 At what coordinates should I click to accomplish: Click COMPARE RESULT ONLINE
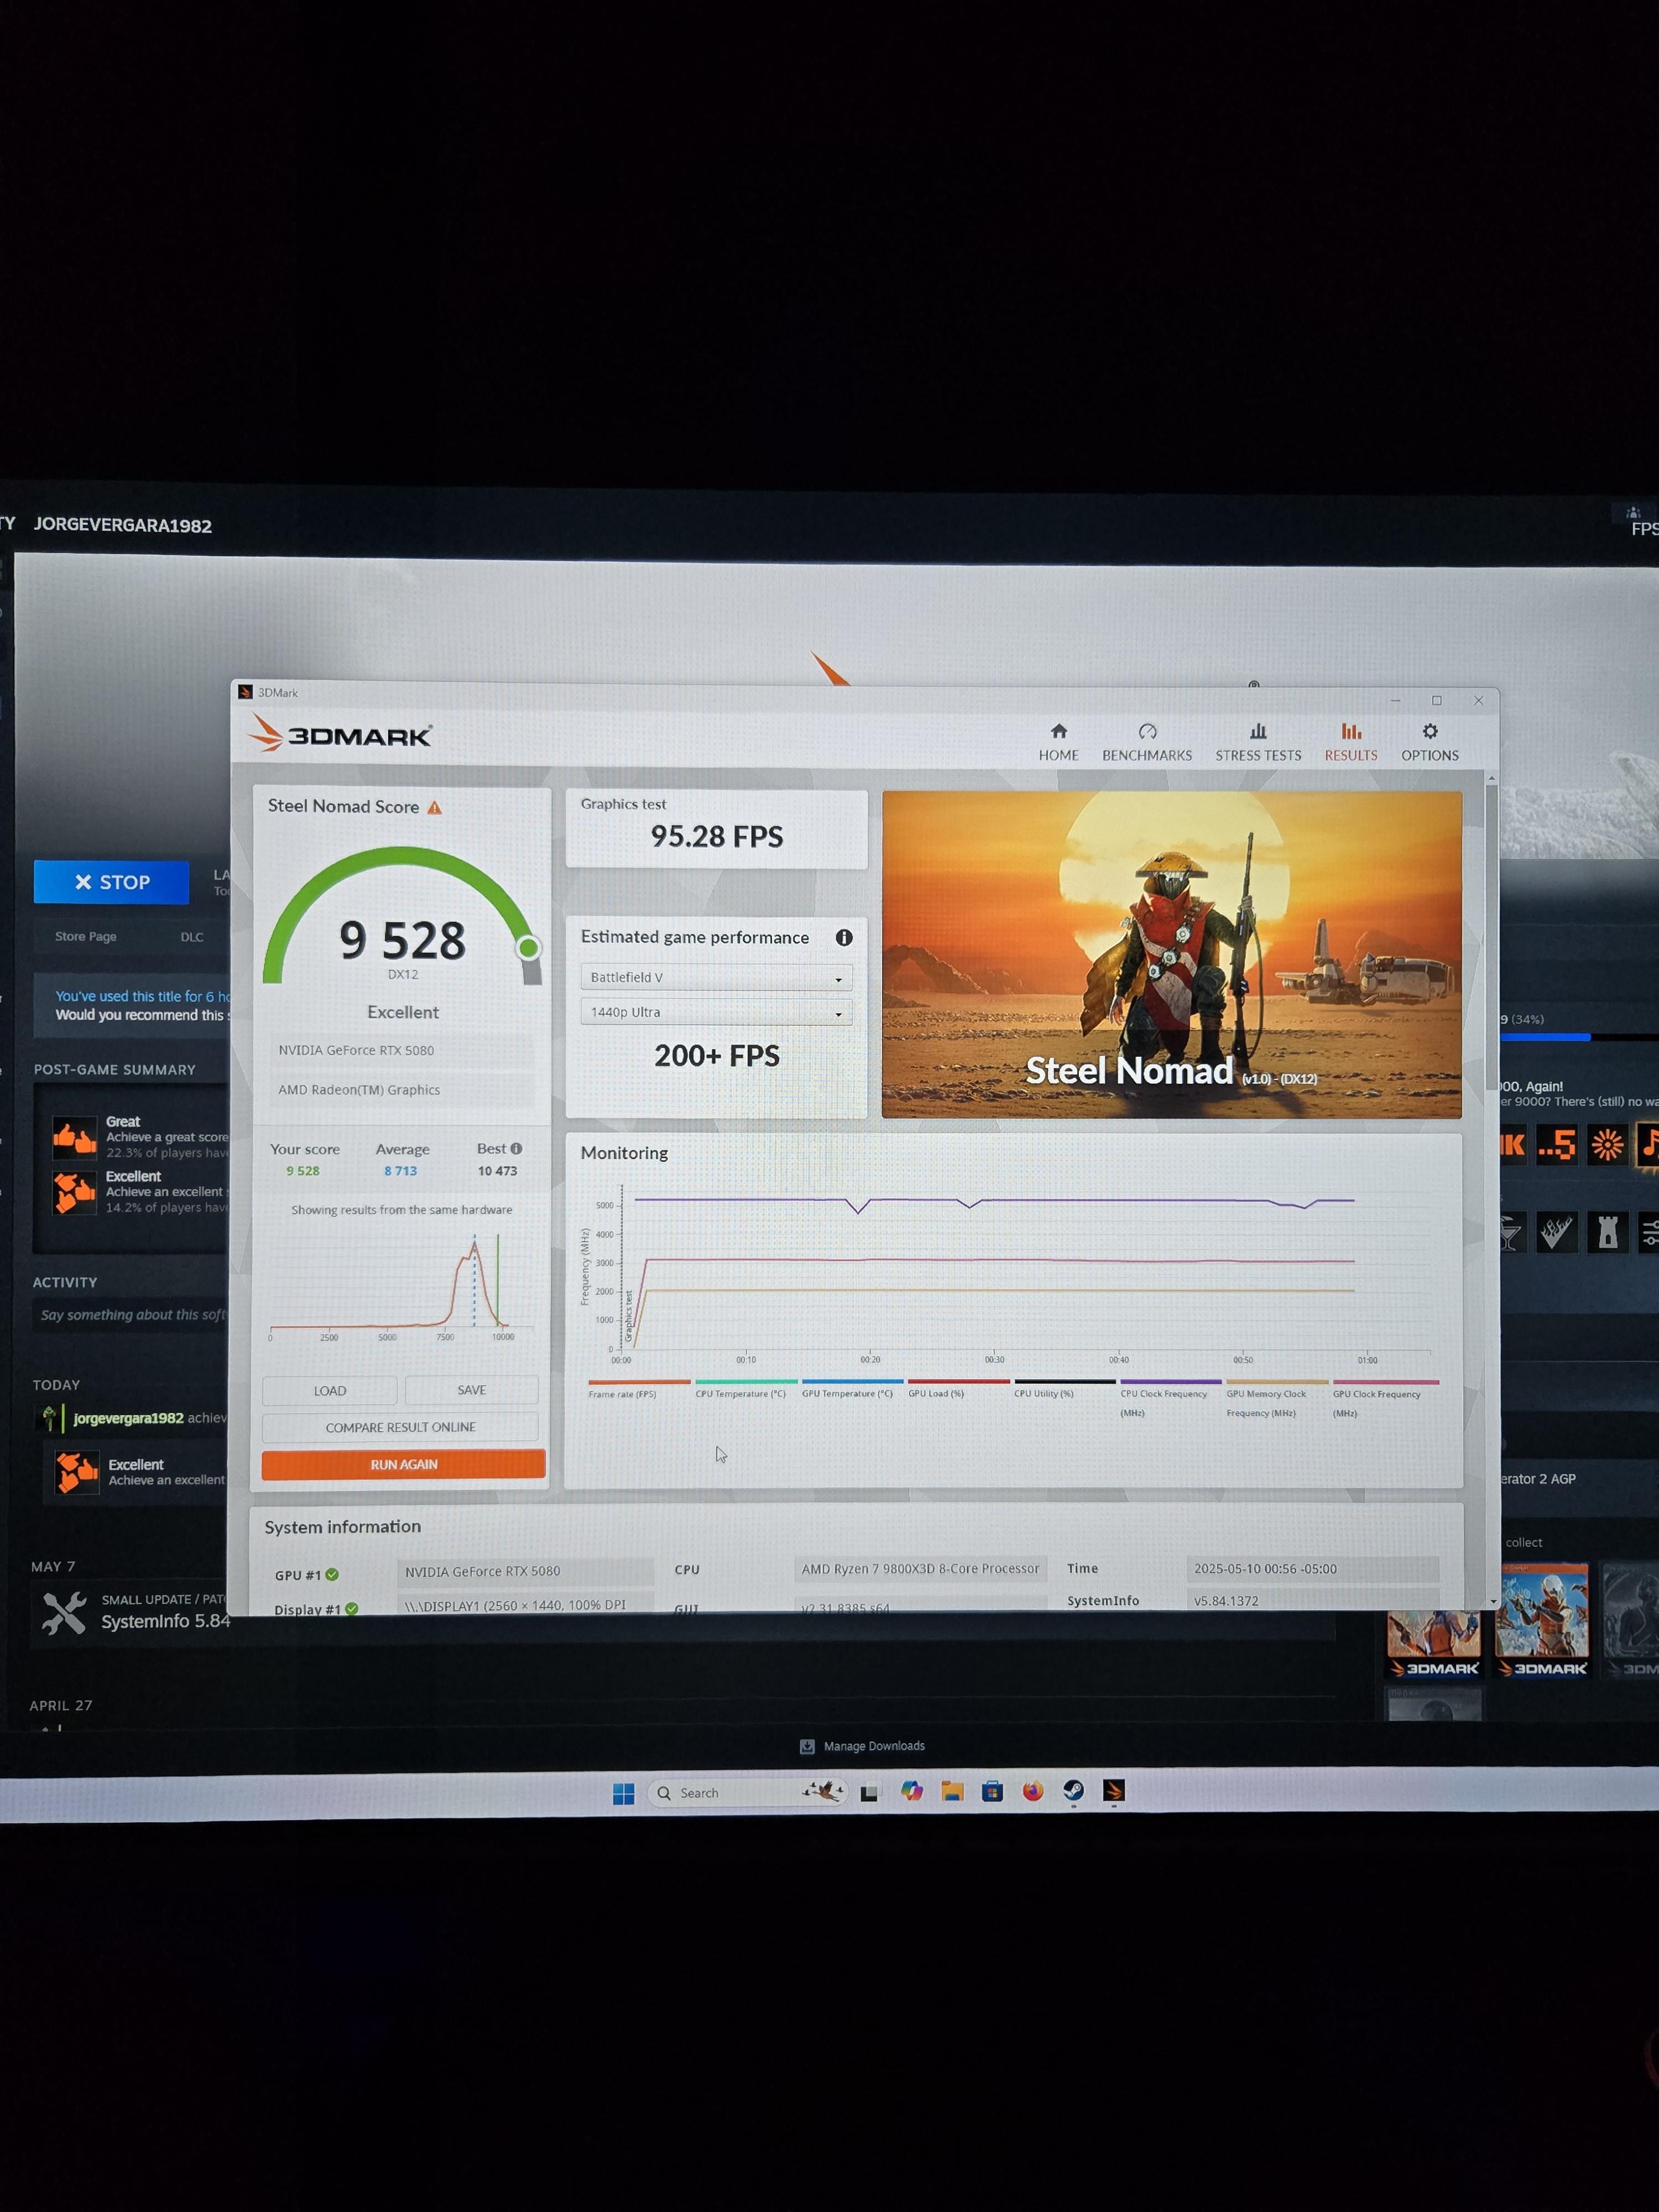(x=400, y=1427)
